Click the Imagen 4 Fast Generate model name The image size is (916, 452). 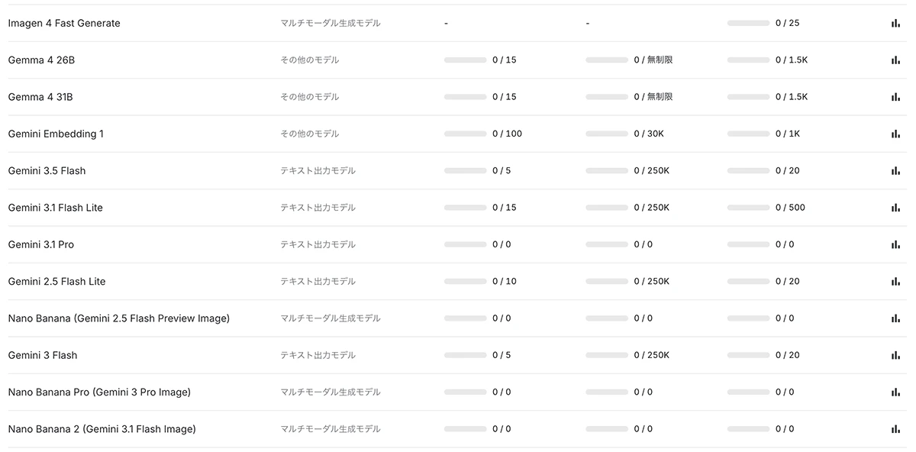pyautogui.click(x=64, y=23)
